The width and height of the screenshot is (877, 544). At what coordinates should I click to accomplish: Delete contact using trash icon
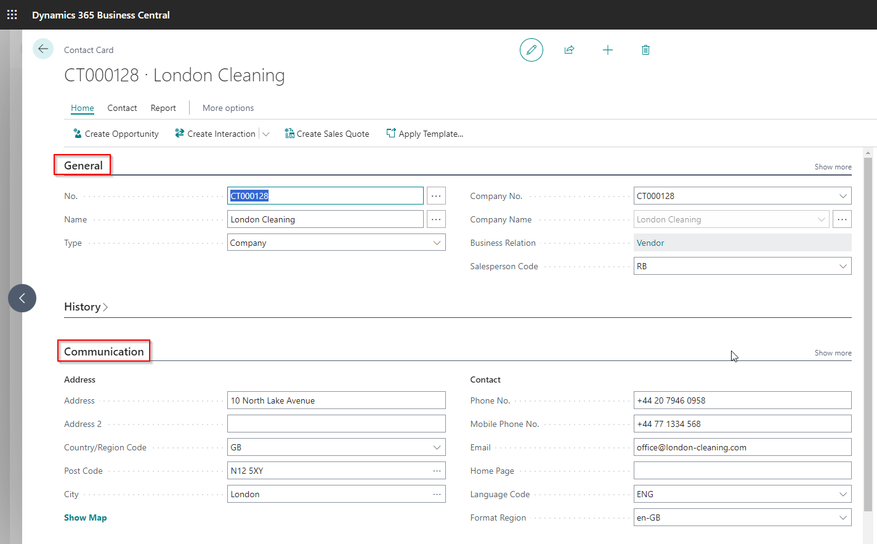point(645,50)
